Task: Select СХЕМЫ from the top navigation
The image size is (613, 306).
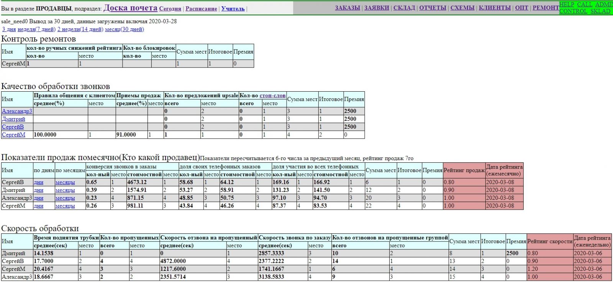Action: [x=462, y=8]
